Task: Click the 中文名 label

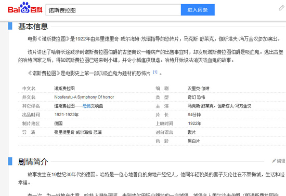Action: [29, 89]
